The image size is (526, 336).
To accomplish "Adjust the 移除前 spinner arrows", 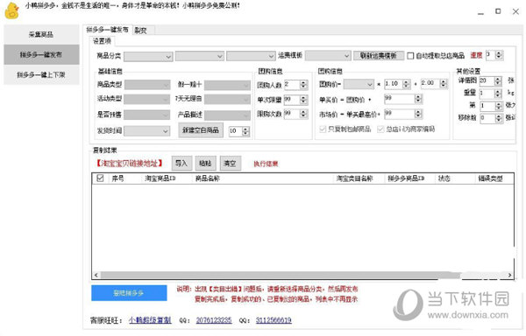I will tap(499, 118).
